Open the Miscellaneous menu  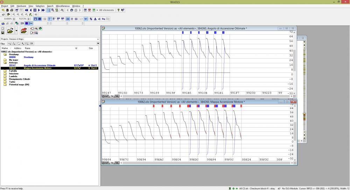pos(63,6)
